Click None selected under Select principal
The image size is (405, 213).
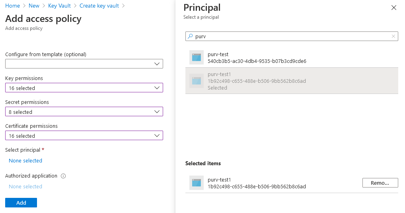click(25, 161)
